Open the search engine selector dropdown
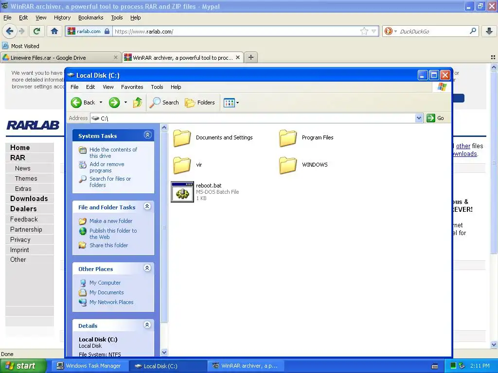This screenshot has height=373, width=498. pyautogui.click(x=391, y=31)
